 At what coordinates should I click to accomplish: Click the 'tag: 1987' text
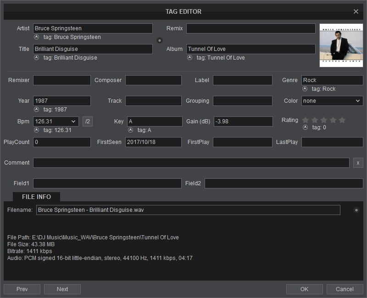coord(55,110)
